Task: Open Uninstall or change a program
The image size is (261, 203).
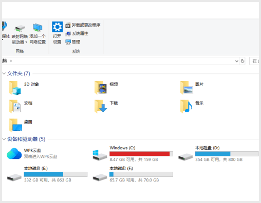Action: point(83,25)
